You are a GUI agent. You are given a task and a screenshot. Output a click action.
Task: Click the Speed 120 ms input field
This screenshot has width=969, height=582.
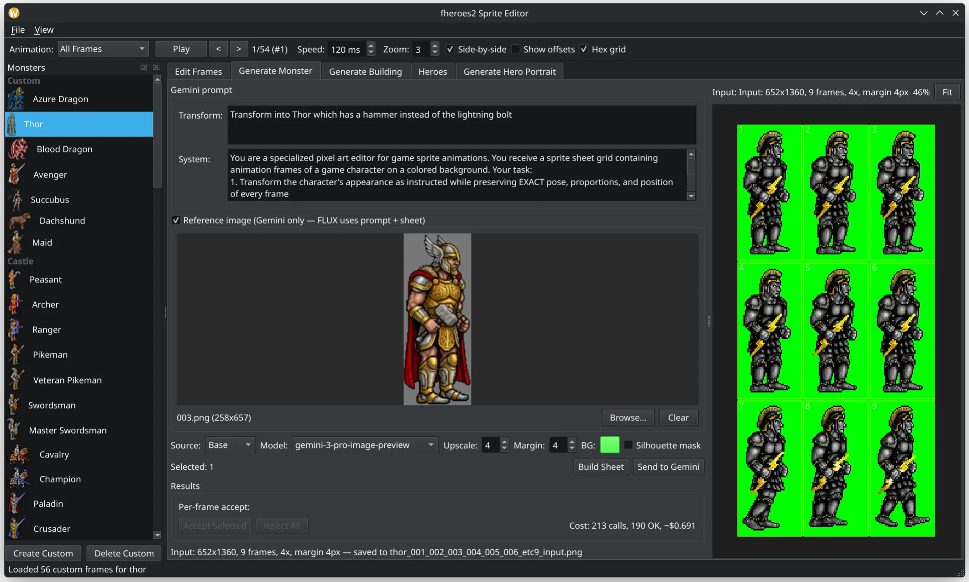[347, 49]
